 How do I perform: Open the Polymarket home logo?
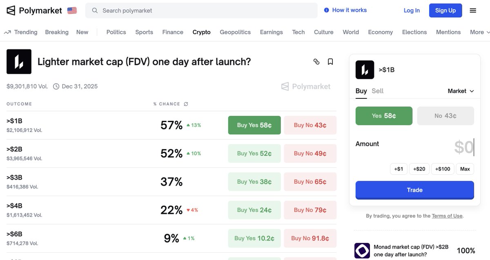click(x=34, y=11)
